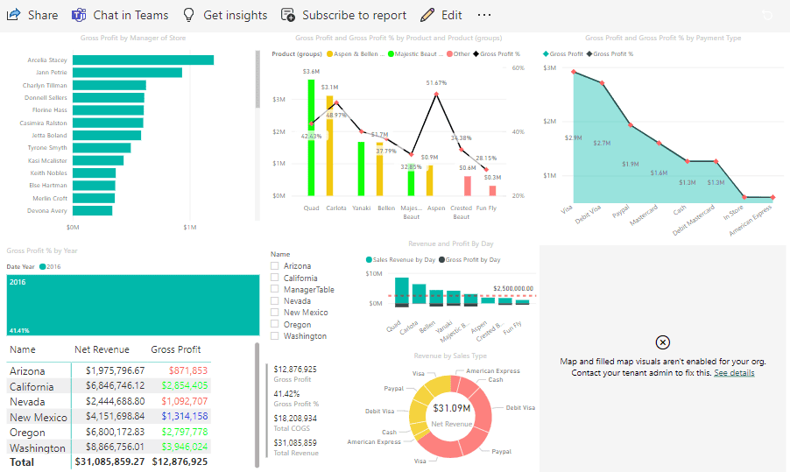Click the Gross Profit % diamond legend marker in the product chart
Viewport: 790px width, 472px height.
coord(476,54)
